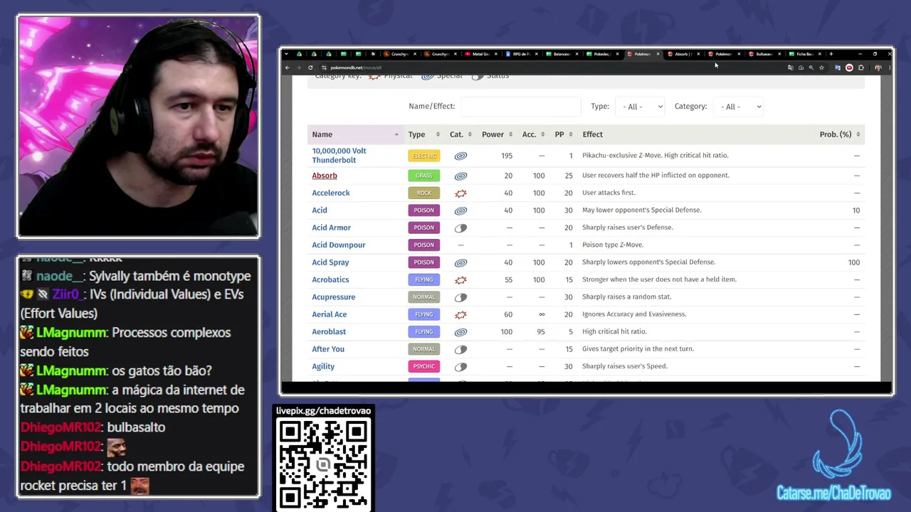This screenshot has height=512, width=911.
Task: Click the Special category icon in Absorb row
Action: click(460, 176)
